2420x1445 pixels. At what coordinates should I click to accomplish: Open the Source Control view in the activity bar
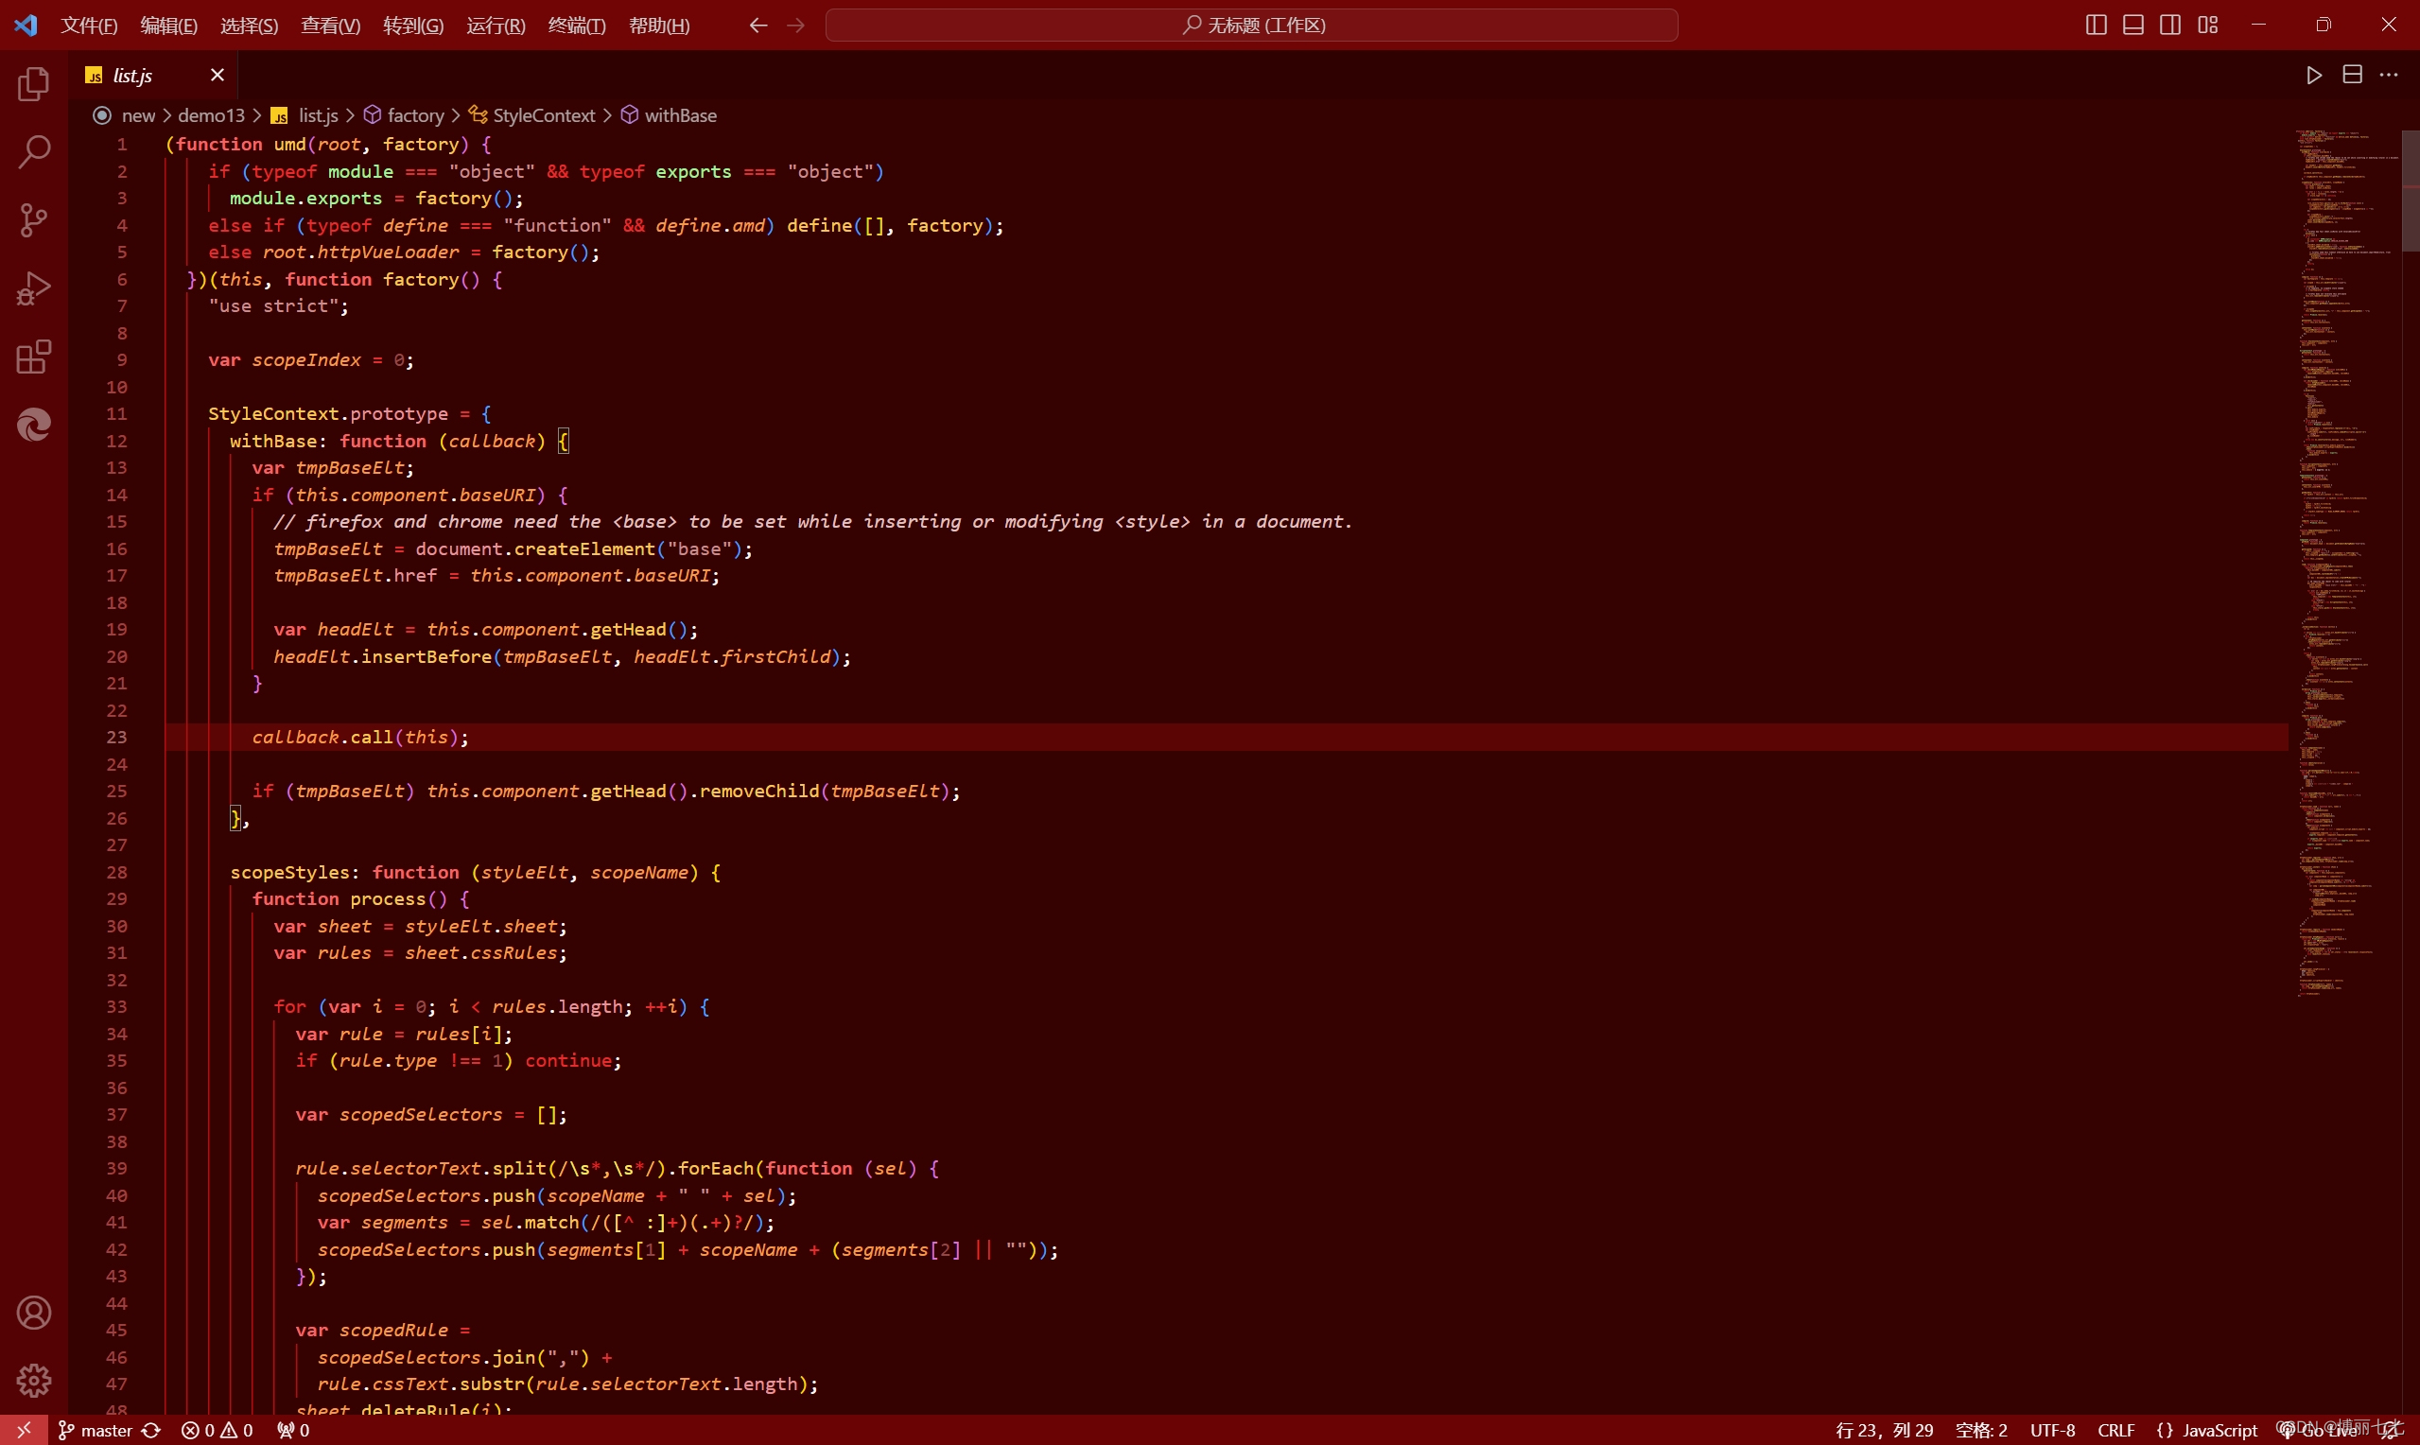coord(34,220)
